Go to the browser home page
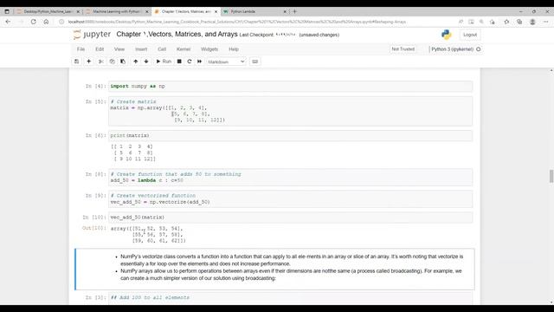This screenshot has width=554, height=312. (x=46, y=22)
